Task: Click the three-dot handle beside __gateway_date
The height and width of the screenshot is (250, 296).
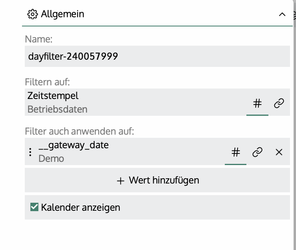Action: click(31, 152)
